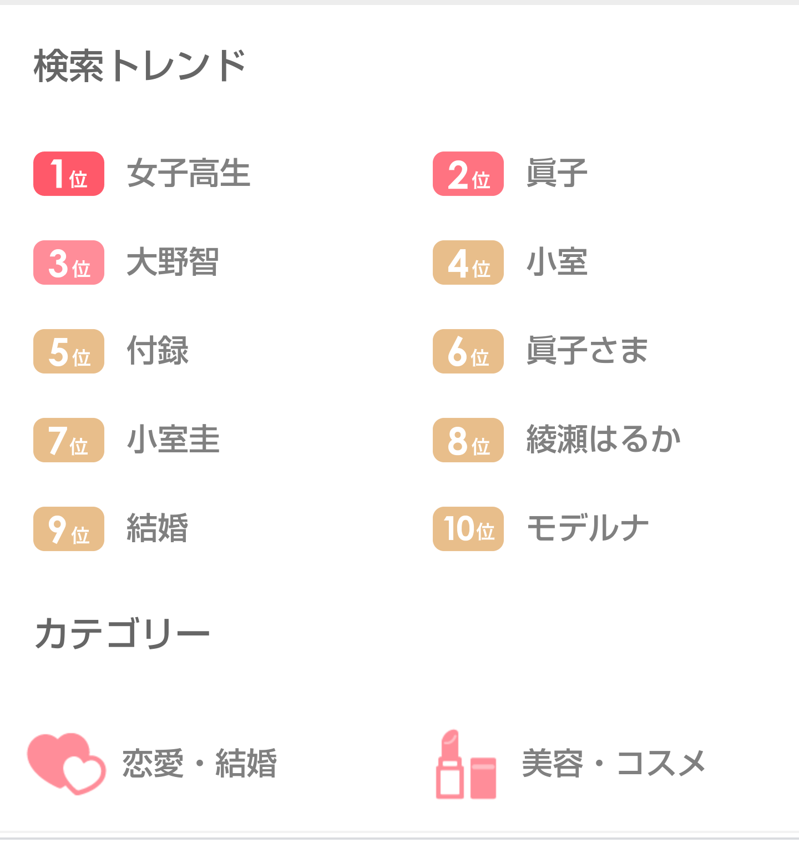Open trending search モデルナ
This screenshot has height=853, width=799.
[588, 528]
